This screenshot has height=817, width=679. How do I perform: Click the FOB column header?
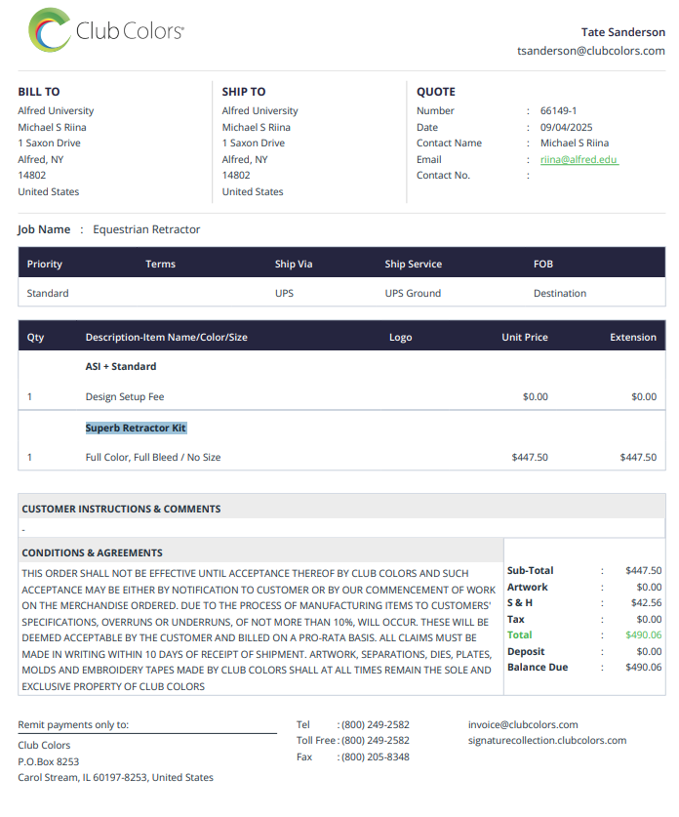542,264
